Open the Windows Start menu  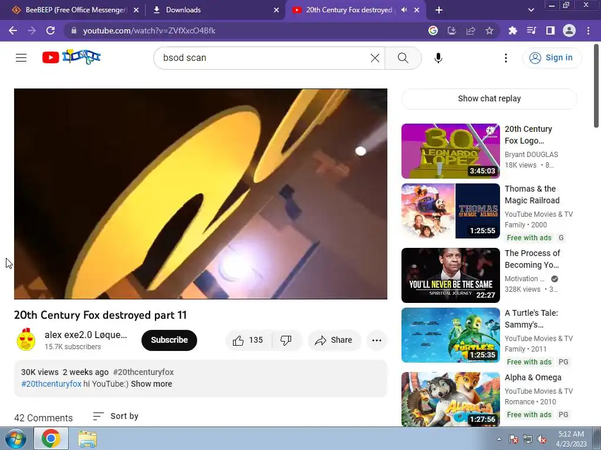[x=15, y=438]
